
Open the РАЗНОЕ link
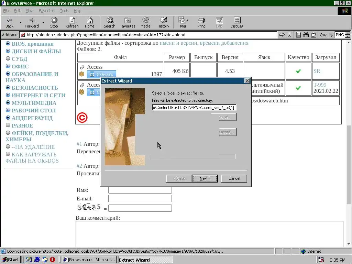click(22, 126)
